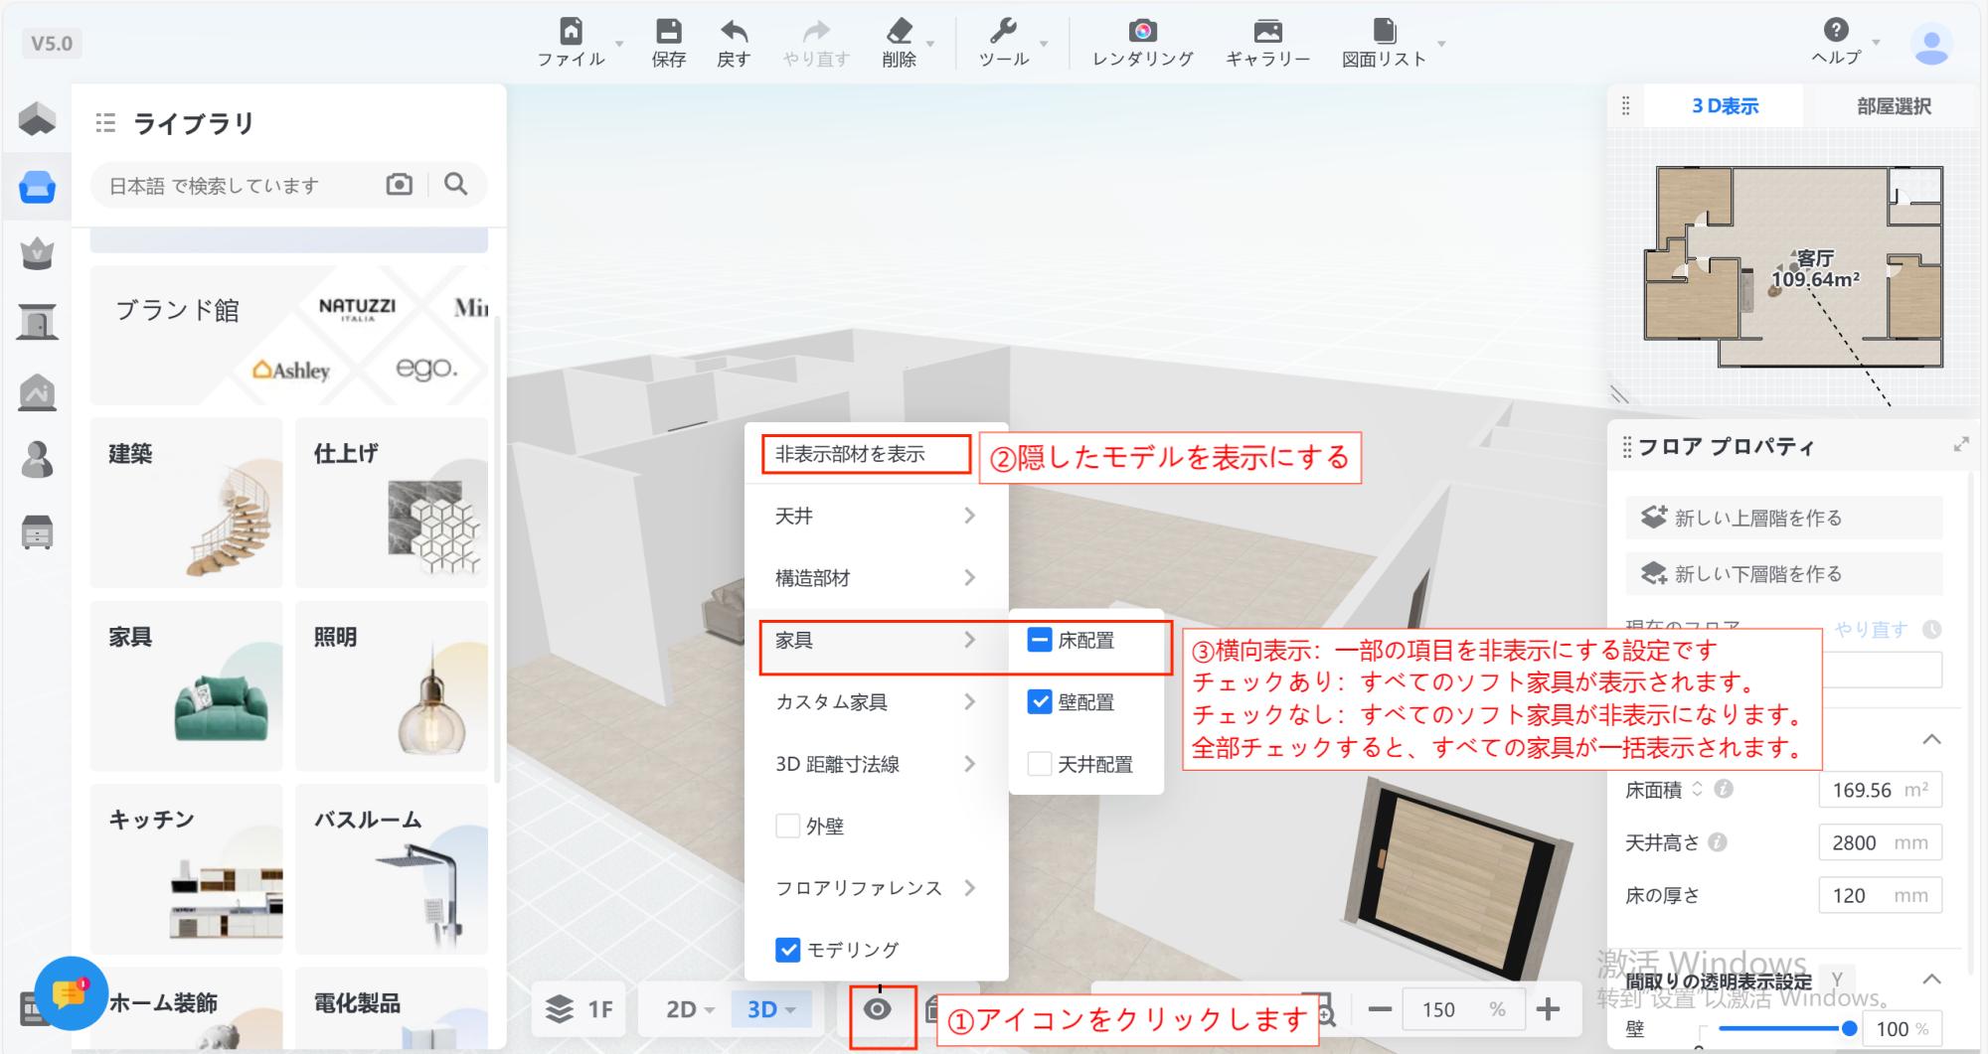This screenshot has width=1988, height=1054.
Task: Open the 1F floor layers button
Action: pos(580,1009)
